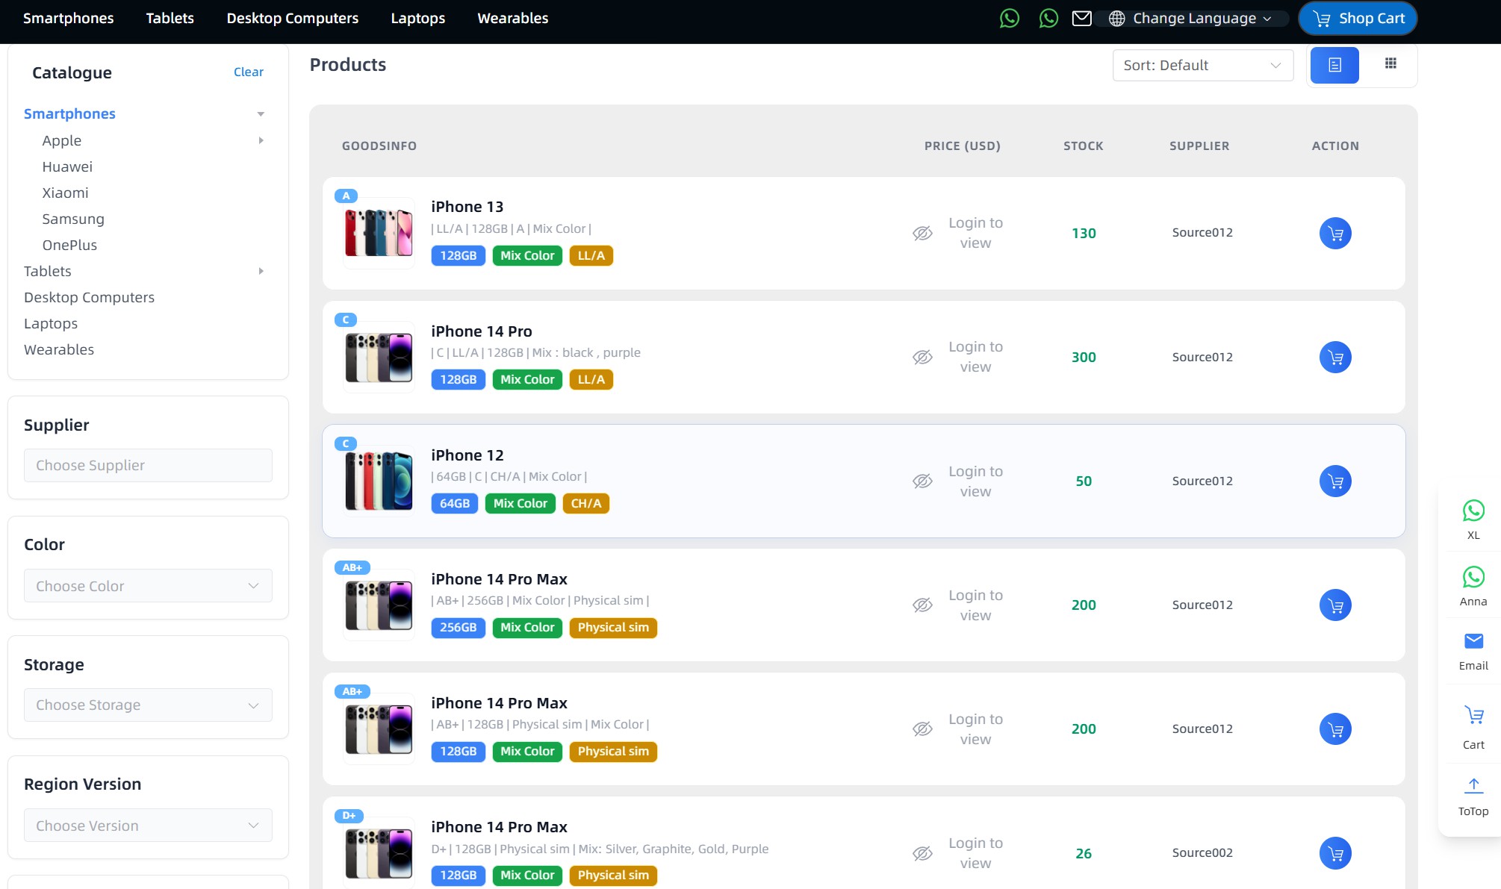Click the LL/A tag on iPhone 13

pyautogui.click(x=591, y=255)
